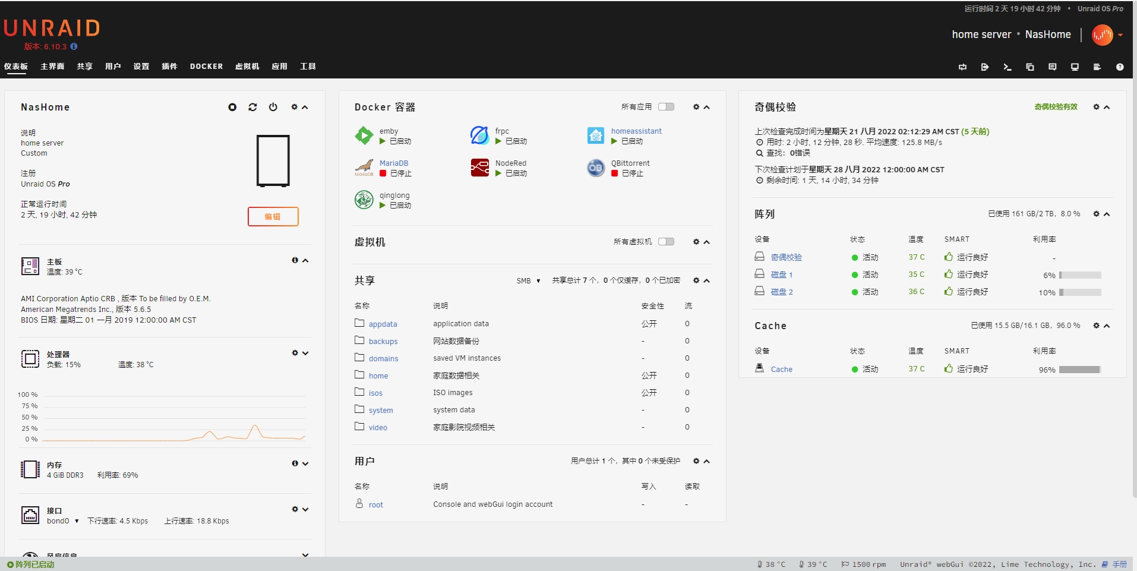Click the help question mark icon
This screenshot has width=1137, height=571.
[x=1119, y=67]
